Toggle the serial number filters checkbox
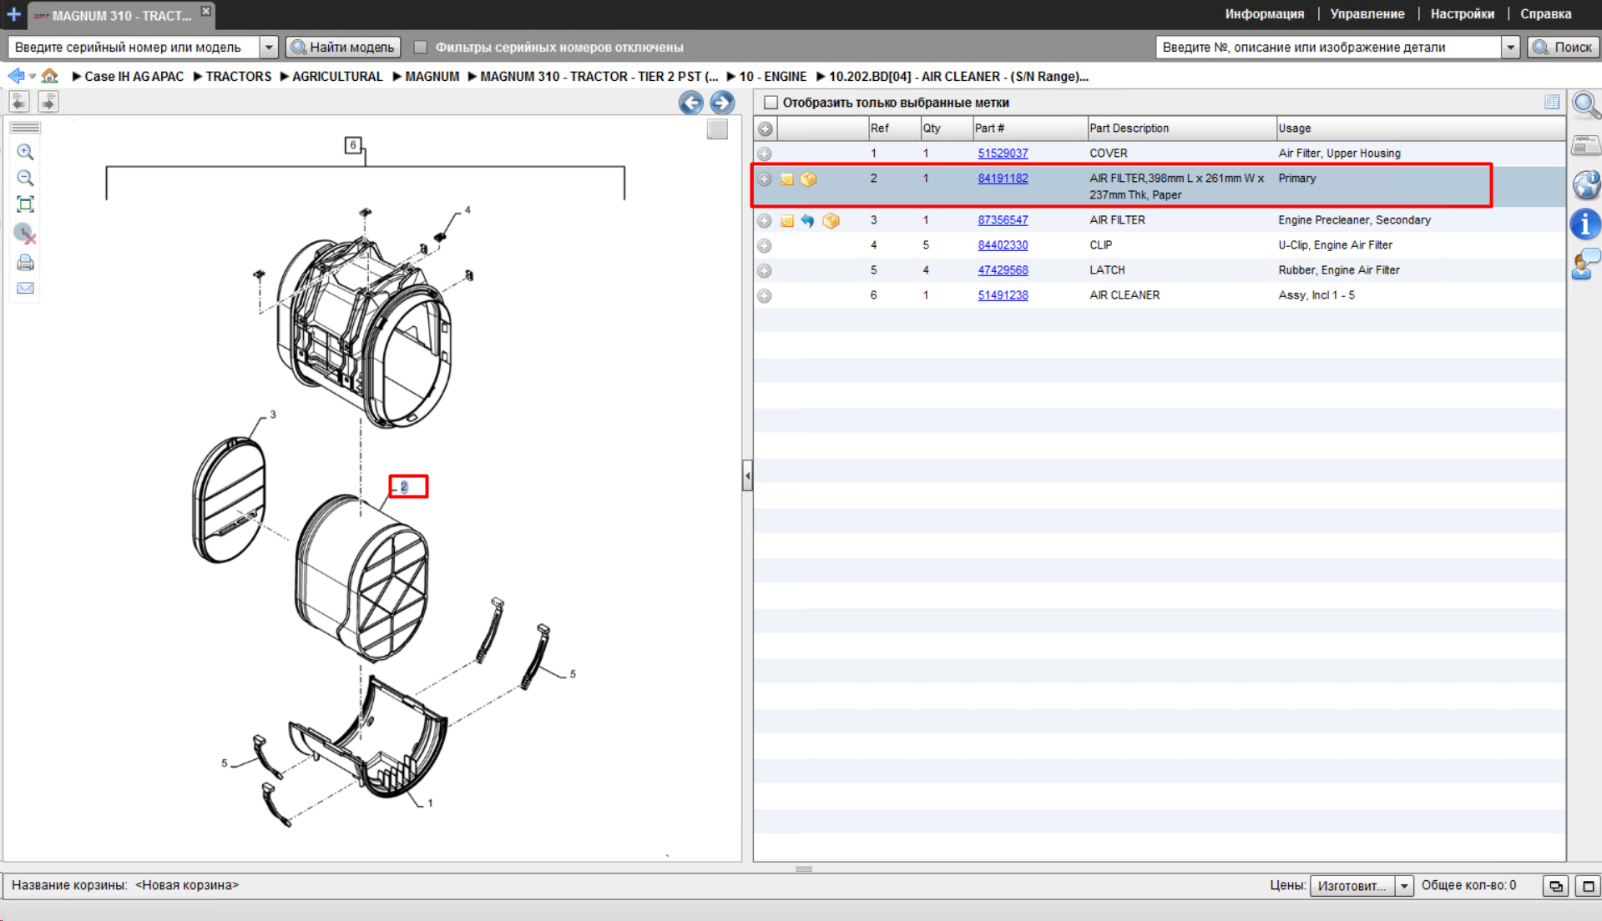1602x921 pixels. (x=421, y=48)
